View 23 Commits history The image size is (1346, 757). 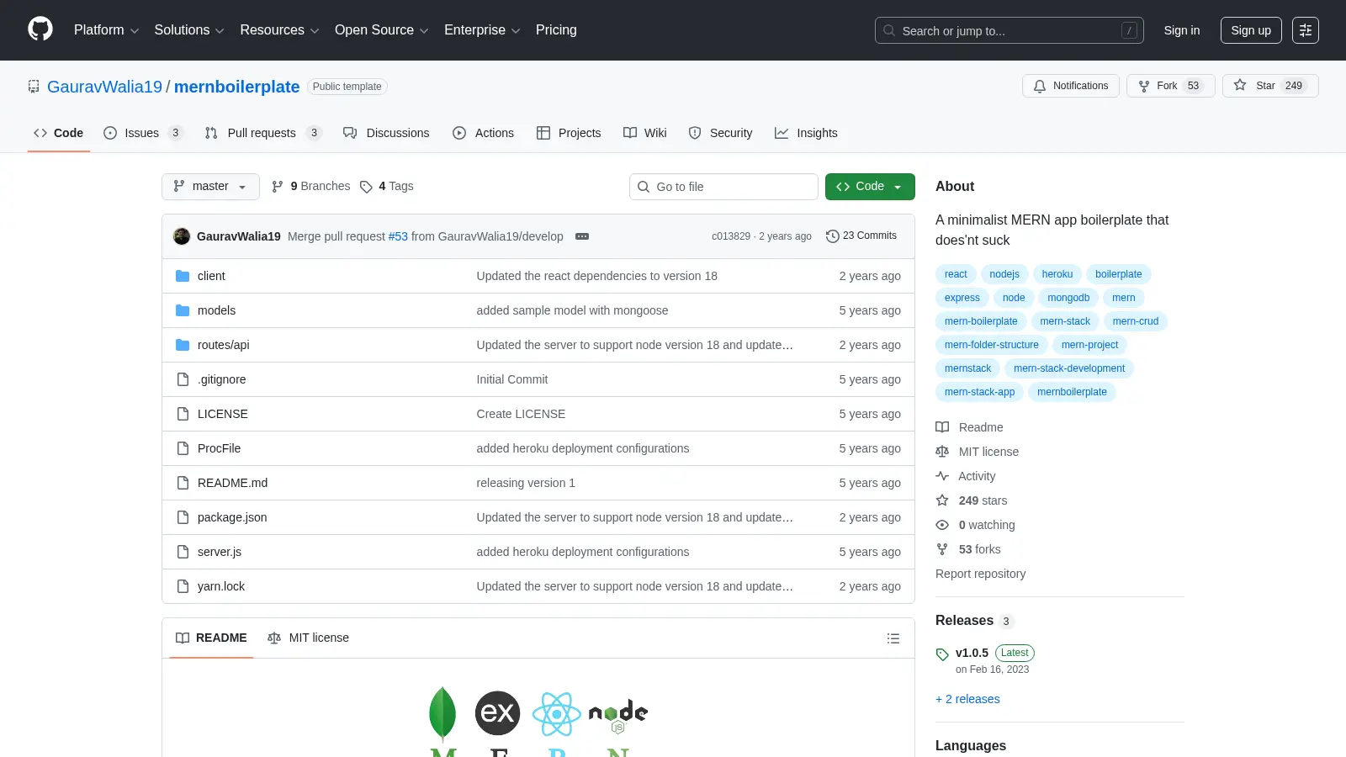click(x=861, y=236)
